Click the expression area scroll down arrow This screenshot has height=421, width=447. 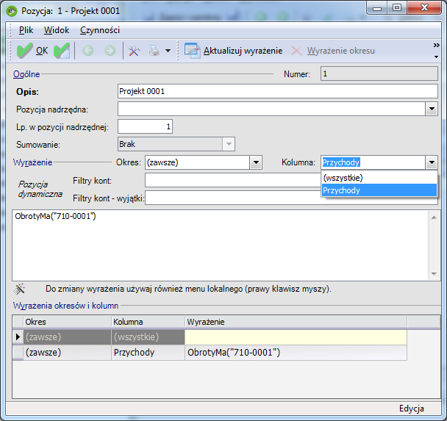(x=434, y=274)
